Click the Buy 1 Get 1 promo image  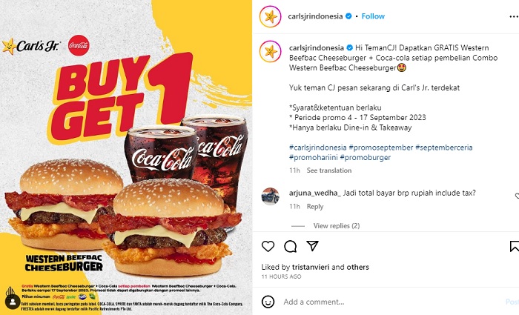(126, 157)
